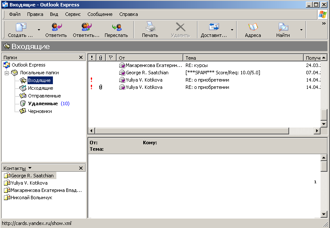
Task: Click the Отправленные sent folder icon
Action: [23, 96]
